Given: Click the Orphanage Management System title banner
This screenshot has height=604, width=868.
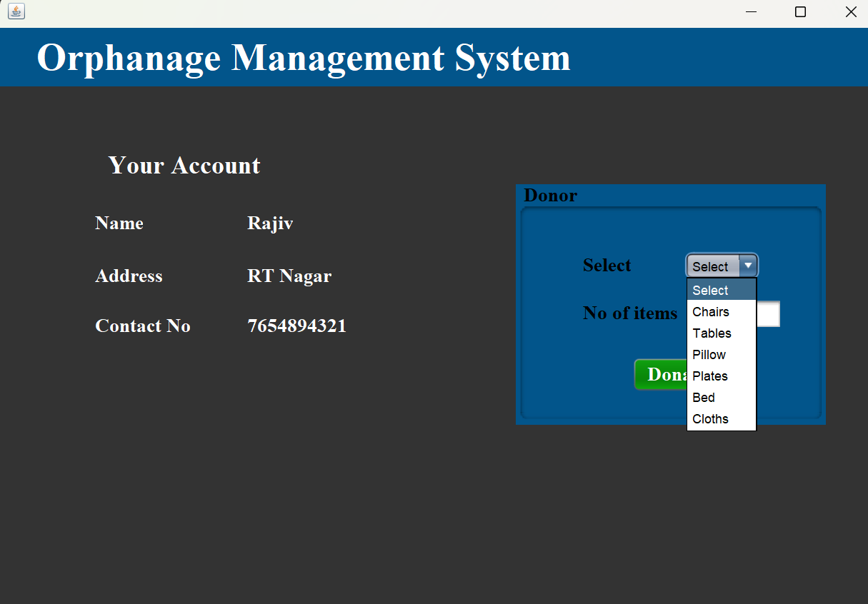Looking at the screenshot, I should (x=304, y=58).
